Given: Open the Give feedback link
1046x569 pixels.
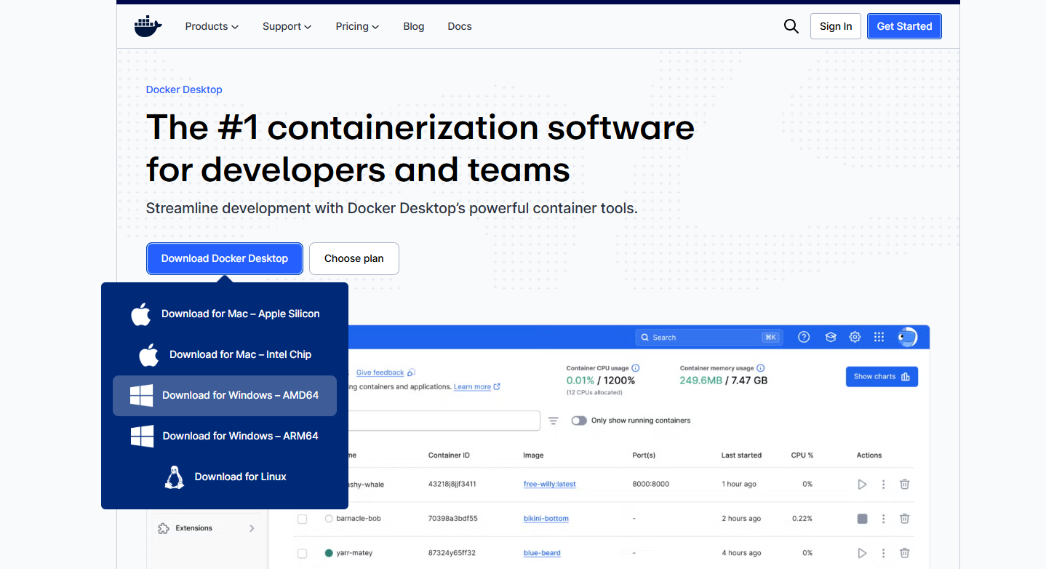Looking at the screenshot, I should (x=380, y=373).
